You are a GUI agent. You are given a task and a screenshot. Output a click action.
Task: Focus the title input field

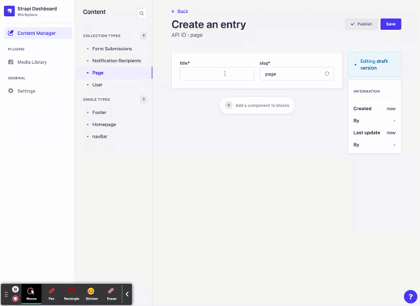(x=217, y=74)
